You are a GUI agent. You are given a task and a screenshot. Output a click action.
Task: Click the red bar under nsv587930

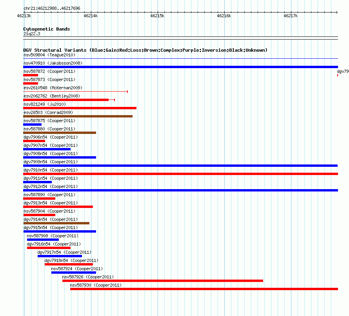point(204,289)
